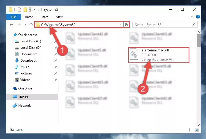Open Local Disk (C:) in sidebar

[28, 41]
